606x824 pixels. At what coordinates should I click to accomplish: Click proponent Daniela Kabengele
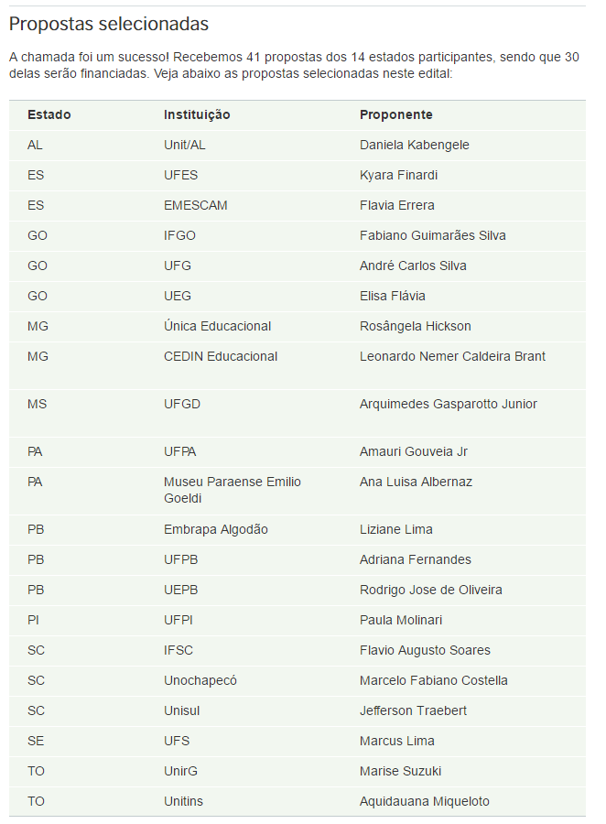coord(414,145)
